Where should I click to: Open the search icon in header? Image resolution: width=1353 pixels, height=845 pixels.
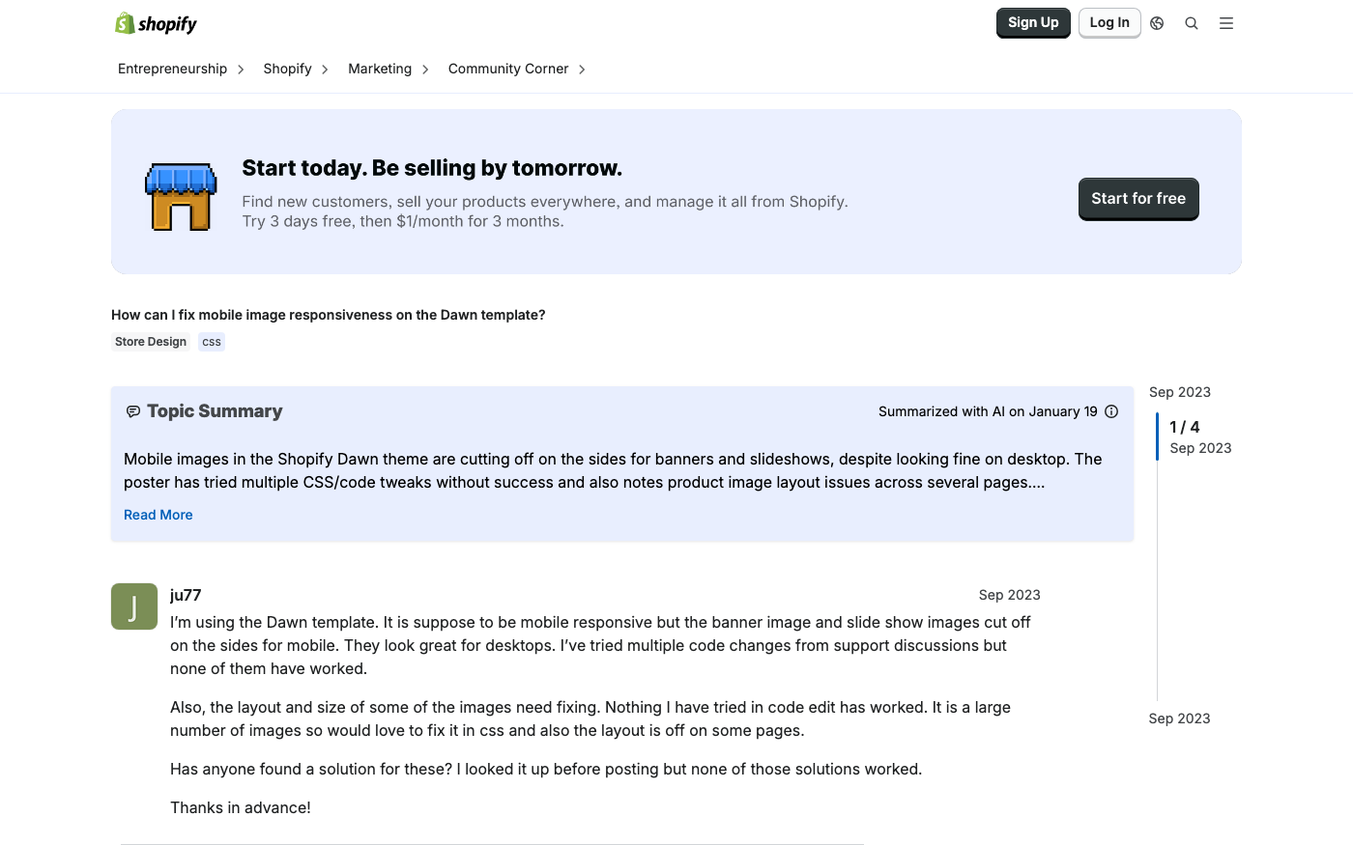[1192, 23]
